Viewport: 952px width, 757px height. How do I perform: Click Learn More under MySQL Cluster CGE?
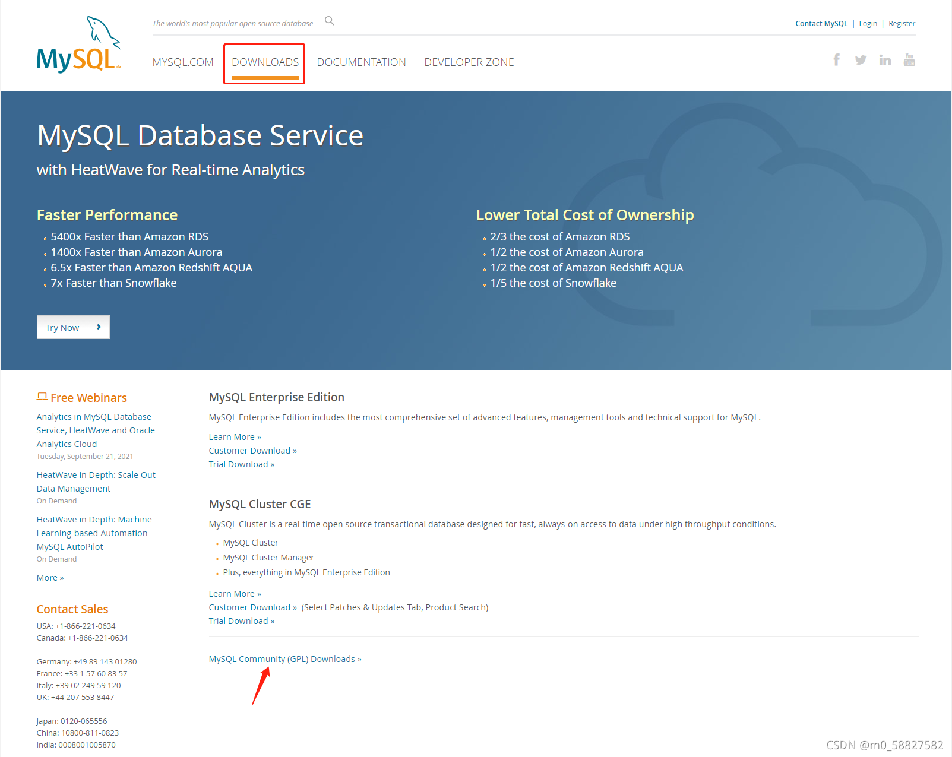click(x=235, y=594)
